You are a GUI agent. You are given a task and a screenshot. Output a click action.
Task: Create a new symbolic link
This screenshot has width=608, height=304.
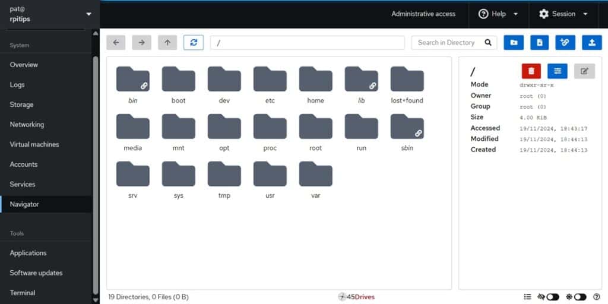tap(565, 43)
